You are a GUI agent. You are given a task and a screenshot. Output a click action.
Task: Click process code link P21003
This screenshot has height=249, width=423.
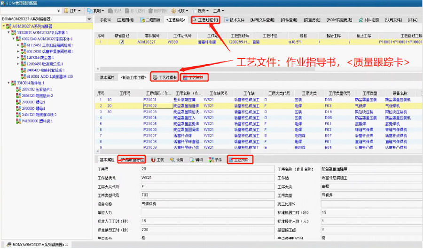click(151, 112)
